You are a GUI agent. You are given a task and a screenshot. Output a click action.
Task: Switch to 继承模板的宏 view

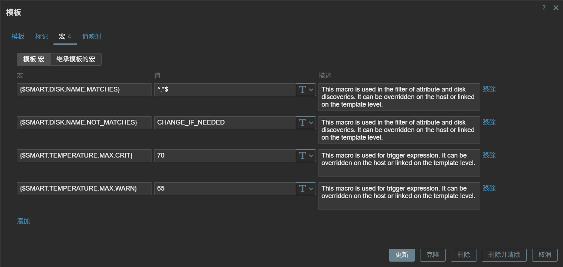76,60
